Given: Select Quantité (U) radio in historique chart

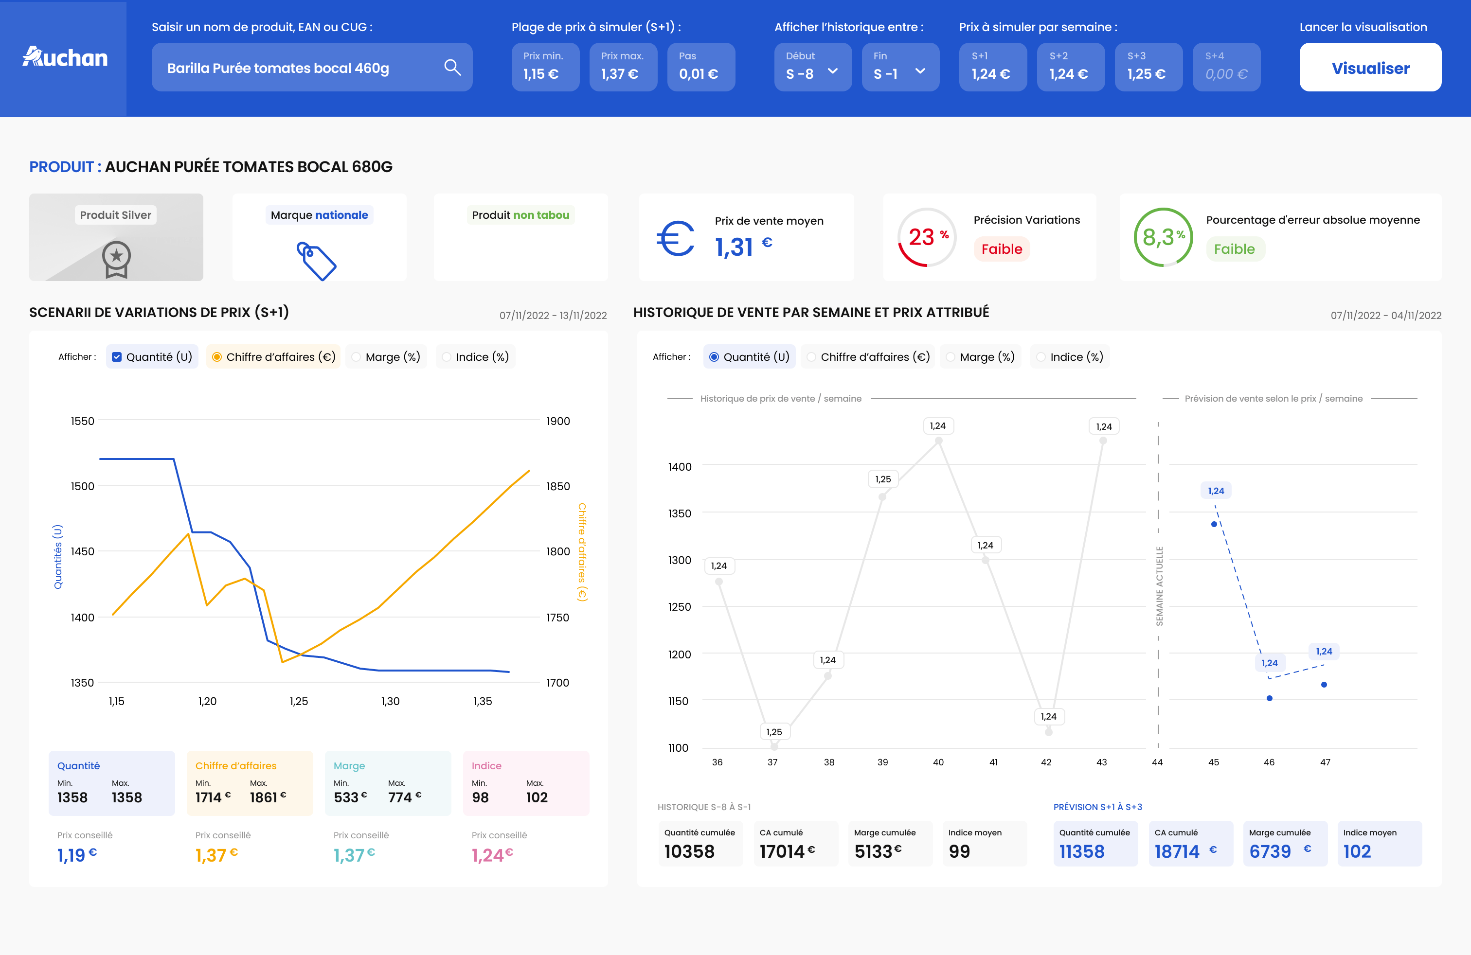Looking at the screenshot, I should pyautogui.click(x=714, y=357).
